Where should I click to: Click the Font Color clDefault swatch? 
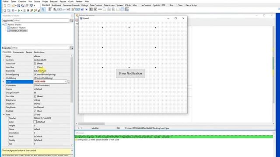[35, 122]
